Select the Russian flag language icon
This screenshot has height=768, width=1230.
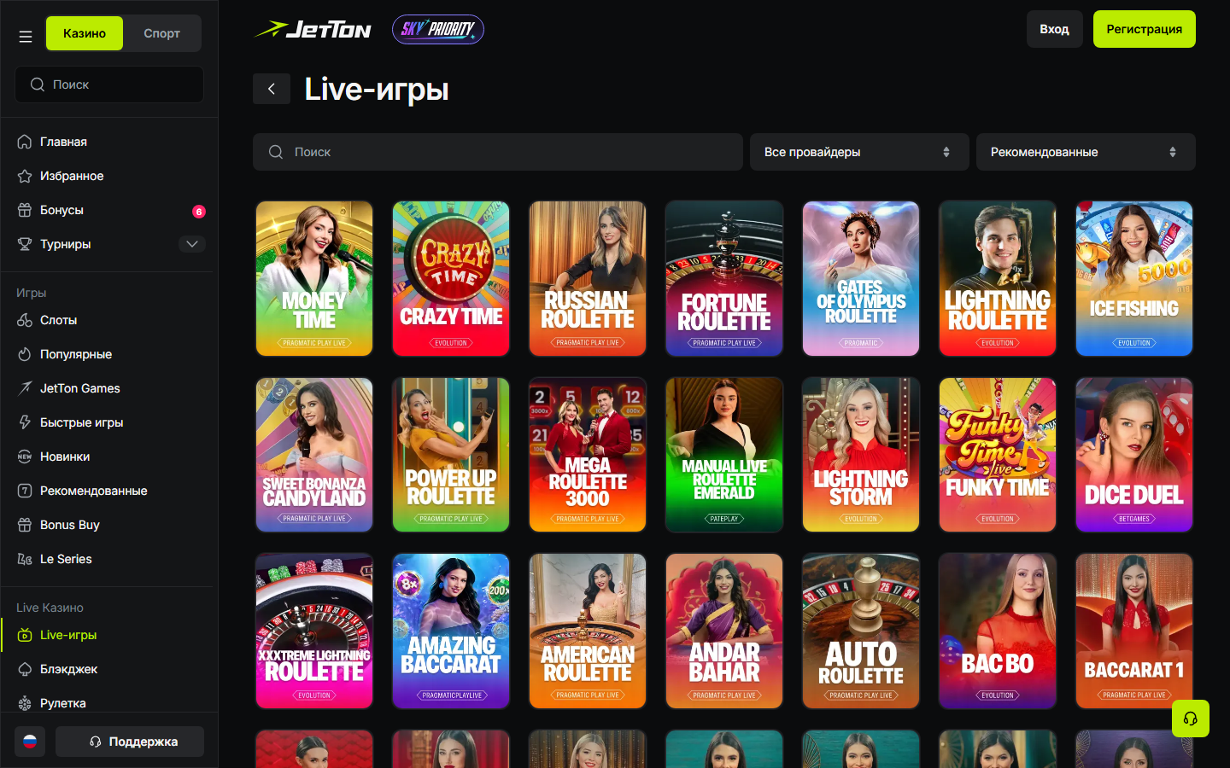(x=30, y=742)
